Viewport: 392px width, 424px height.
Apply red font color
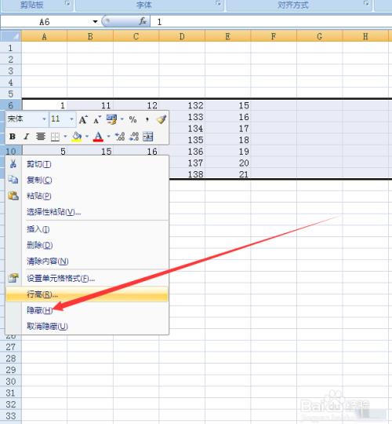[98, 137]
